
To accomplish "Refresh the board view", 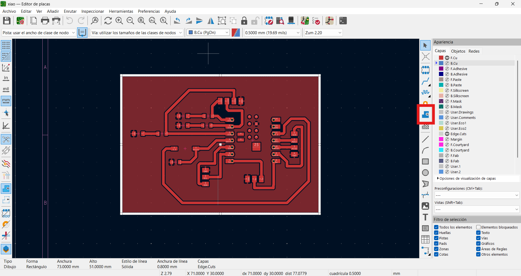I will (108, 21).
